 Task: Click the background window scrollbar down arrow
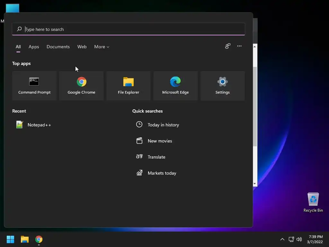click(255, 184)
